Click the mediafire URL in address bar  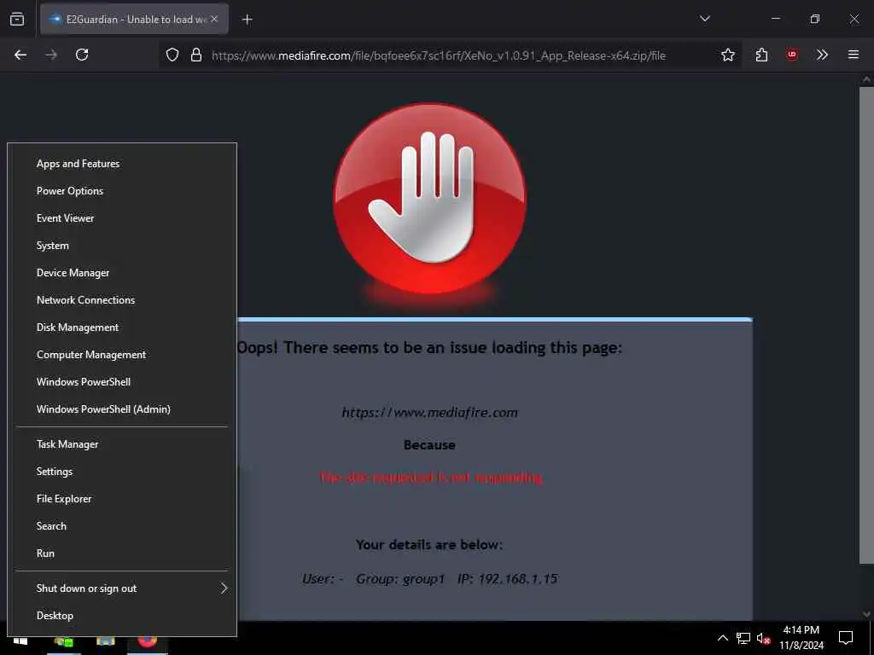439,55
